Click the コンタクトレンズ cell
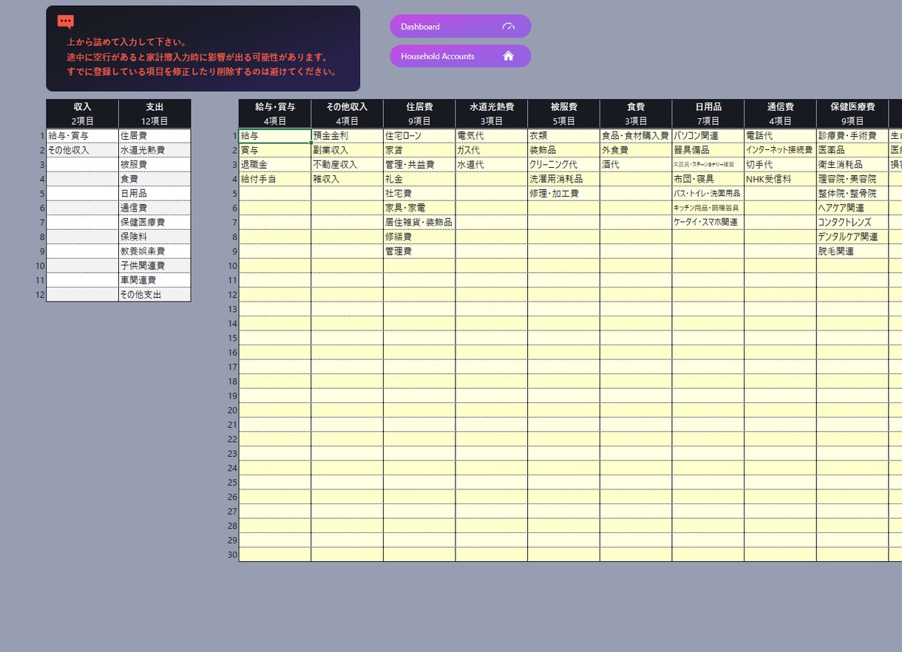Viewport: 902px width, 652px height. [852, 223]
